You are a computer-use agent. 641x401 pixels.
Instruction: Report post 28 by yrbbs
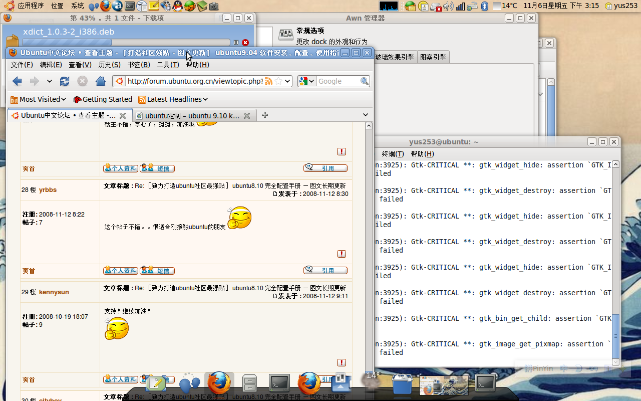coord(342,254)
